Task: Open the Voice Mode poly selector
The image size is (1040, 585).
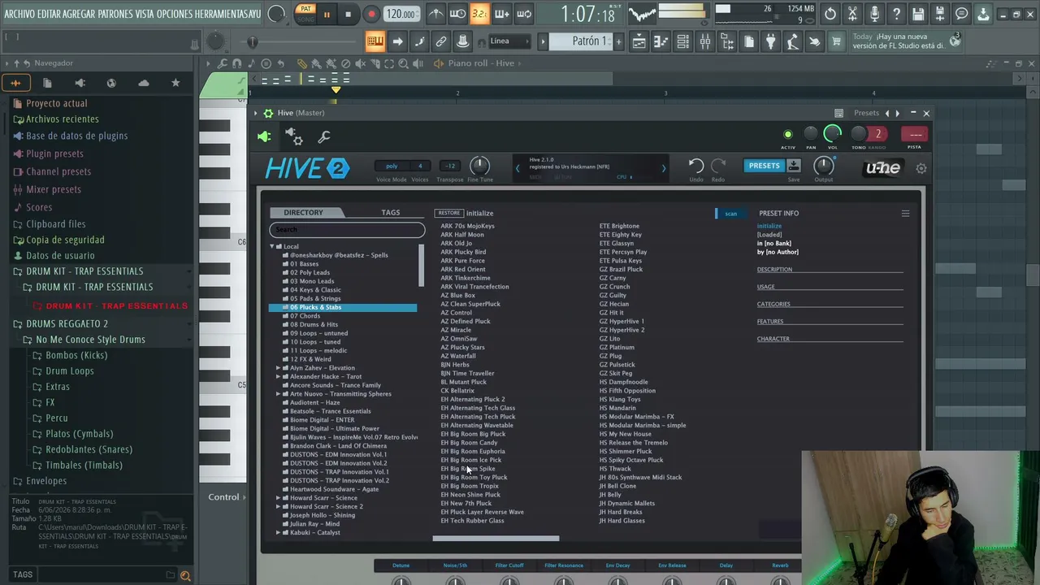Action: (392, 166)
